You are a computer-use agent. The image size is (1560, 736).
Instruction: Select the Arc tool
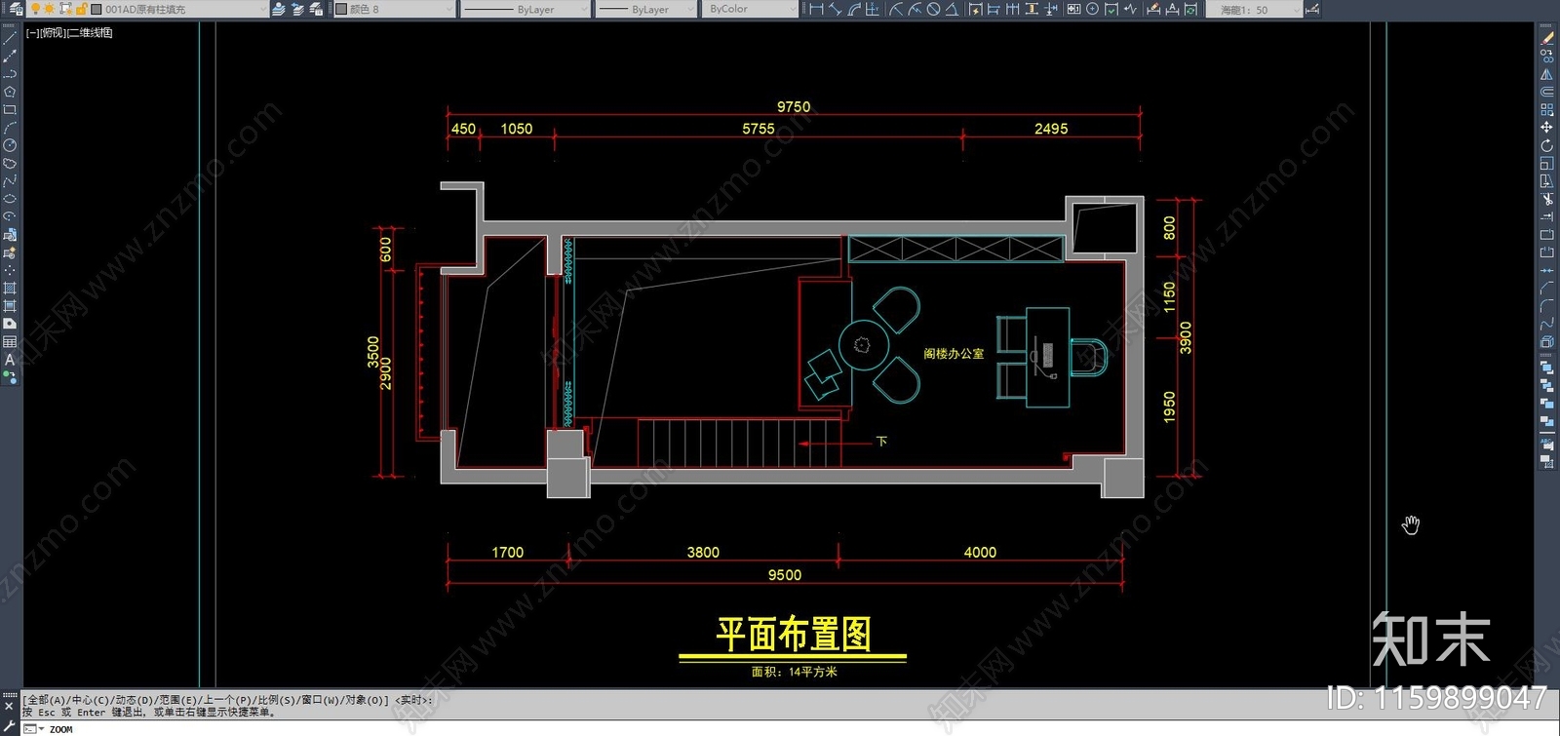(x=10, y=127)
